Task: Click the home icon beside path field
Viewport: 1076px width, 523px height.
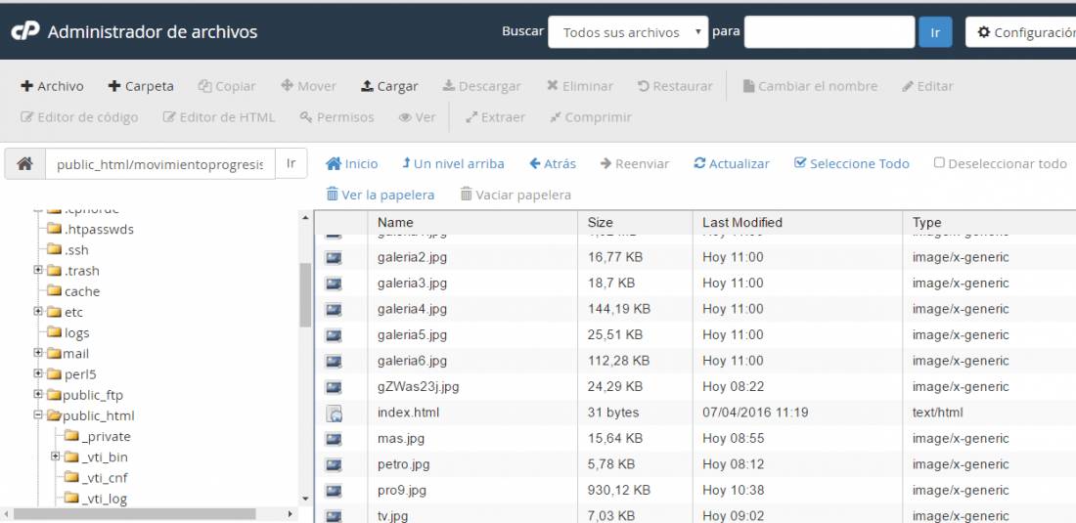Action: (x=25, y=164)
